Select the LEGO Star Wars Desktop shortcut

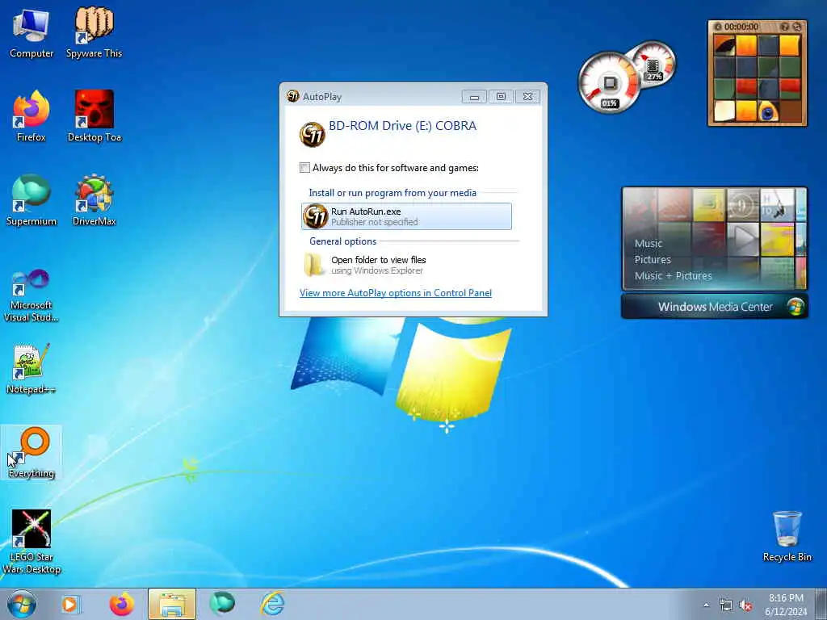point(31,542)
